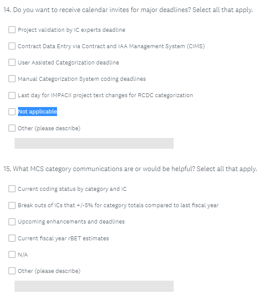Viewport: 262px width, 297px height.
Task: Check the Break outs of ICs +/-5% box
Action: point(12,205)
